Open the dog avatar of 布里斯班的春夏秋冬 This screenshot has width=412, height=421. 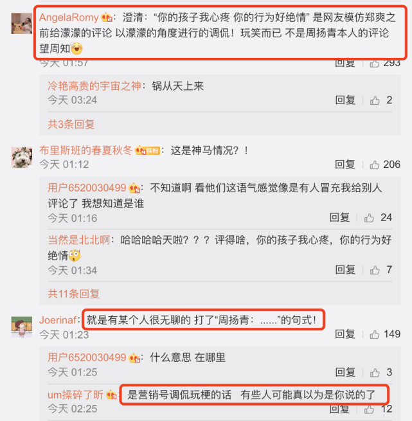pyautogui.click(x=22, y=157)
